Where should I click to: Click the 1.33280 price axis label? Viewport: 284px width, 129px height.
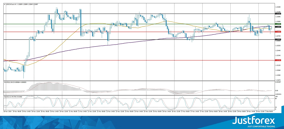pyautogui.click(x=278, y=7)
